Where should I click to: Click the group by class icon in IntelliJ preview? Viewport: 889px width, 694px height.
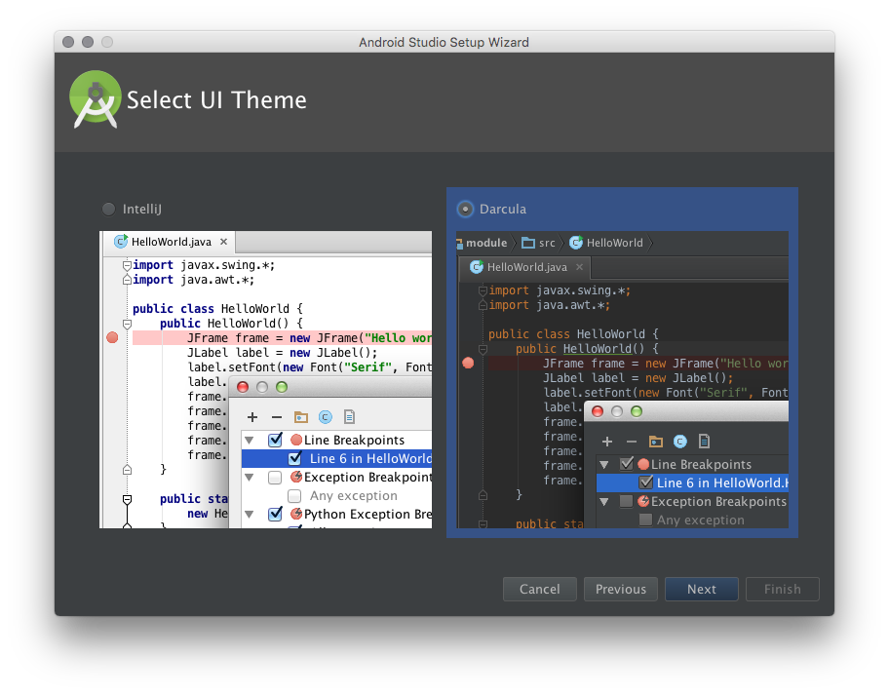point(326,417)
